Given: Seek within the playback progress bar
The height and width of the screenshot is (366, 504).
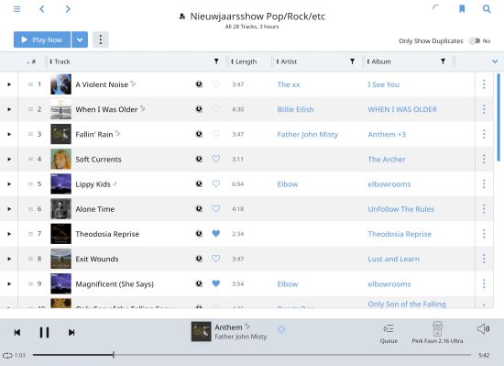Looking at the screenshot, I should 252,355.
